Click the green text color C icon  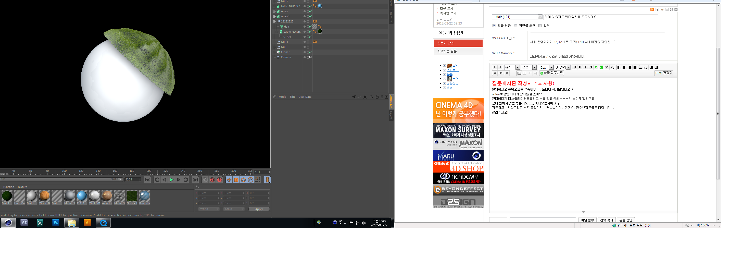pyautogui.click(x=596, y=67)
